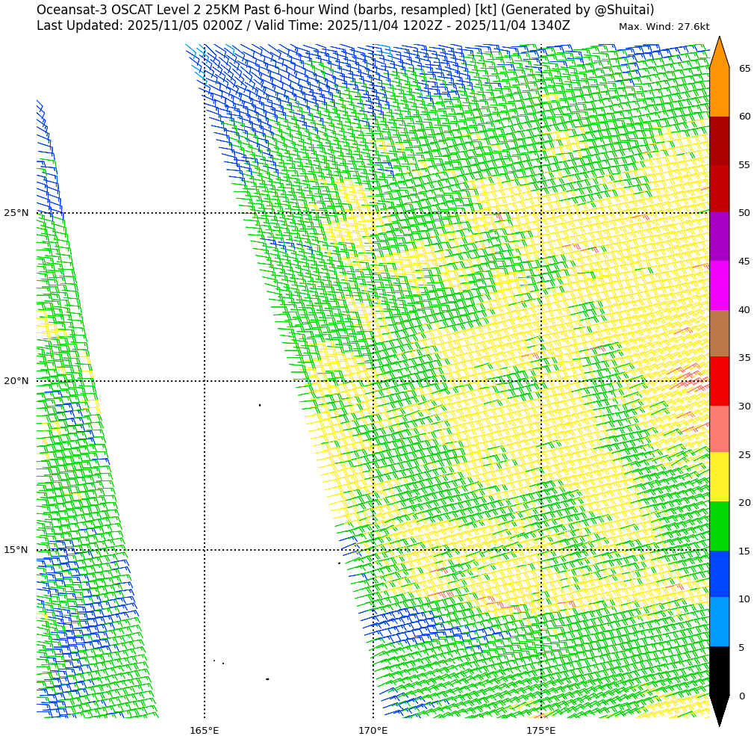The image size is (754, 739).
Task: Click the brown 35-40 kt colorbar segment
Action: [719, 333]
